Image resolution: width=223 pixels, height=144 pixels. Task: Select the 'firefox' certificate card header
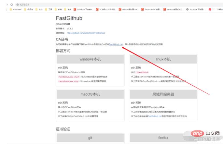tap(163, 138)
